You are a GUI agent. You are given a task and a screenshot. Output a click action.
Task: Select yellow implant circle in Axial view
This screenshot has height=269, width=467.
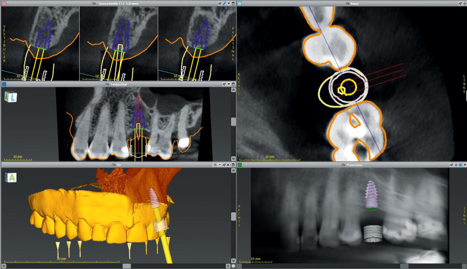(x=348, y=87)
